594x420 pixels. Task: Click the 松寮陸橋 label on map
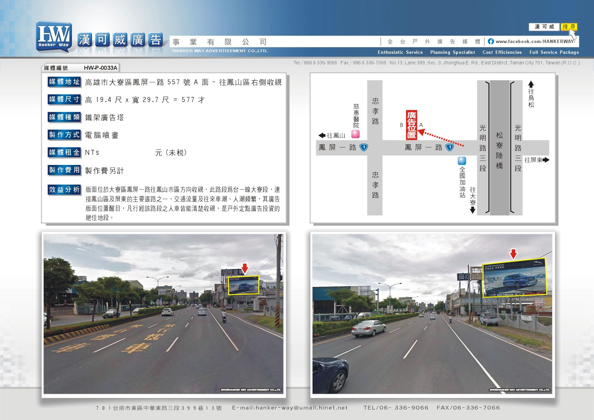point(499,150)
